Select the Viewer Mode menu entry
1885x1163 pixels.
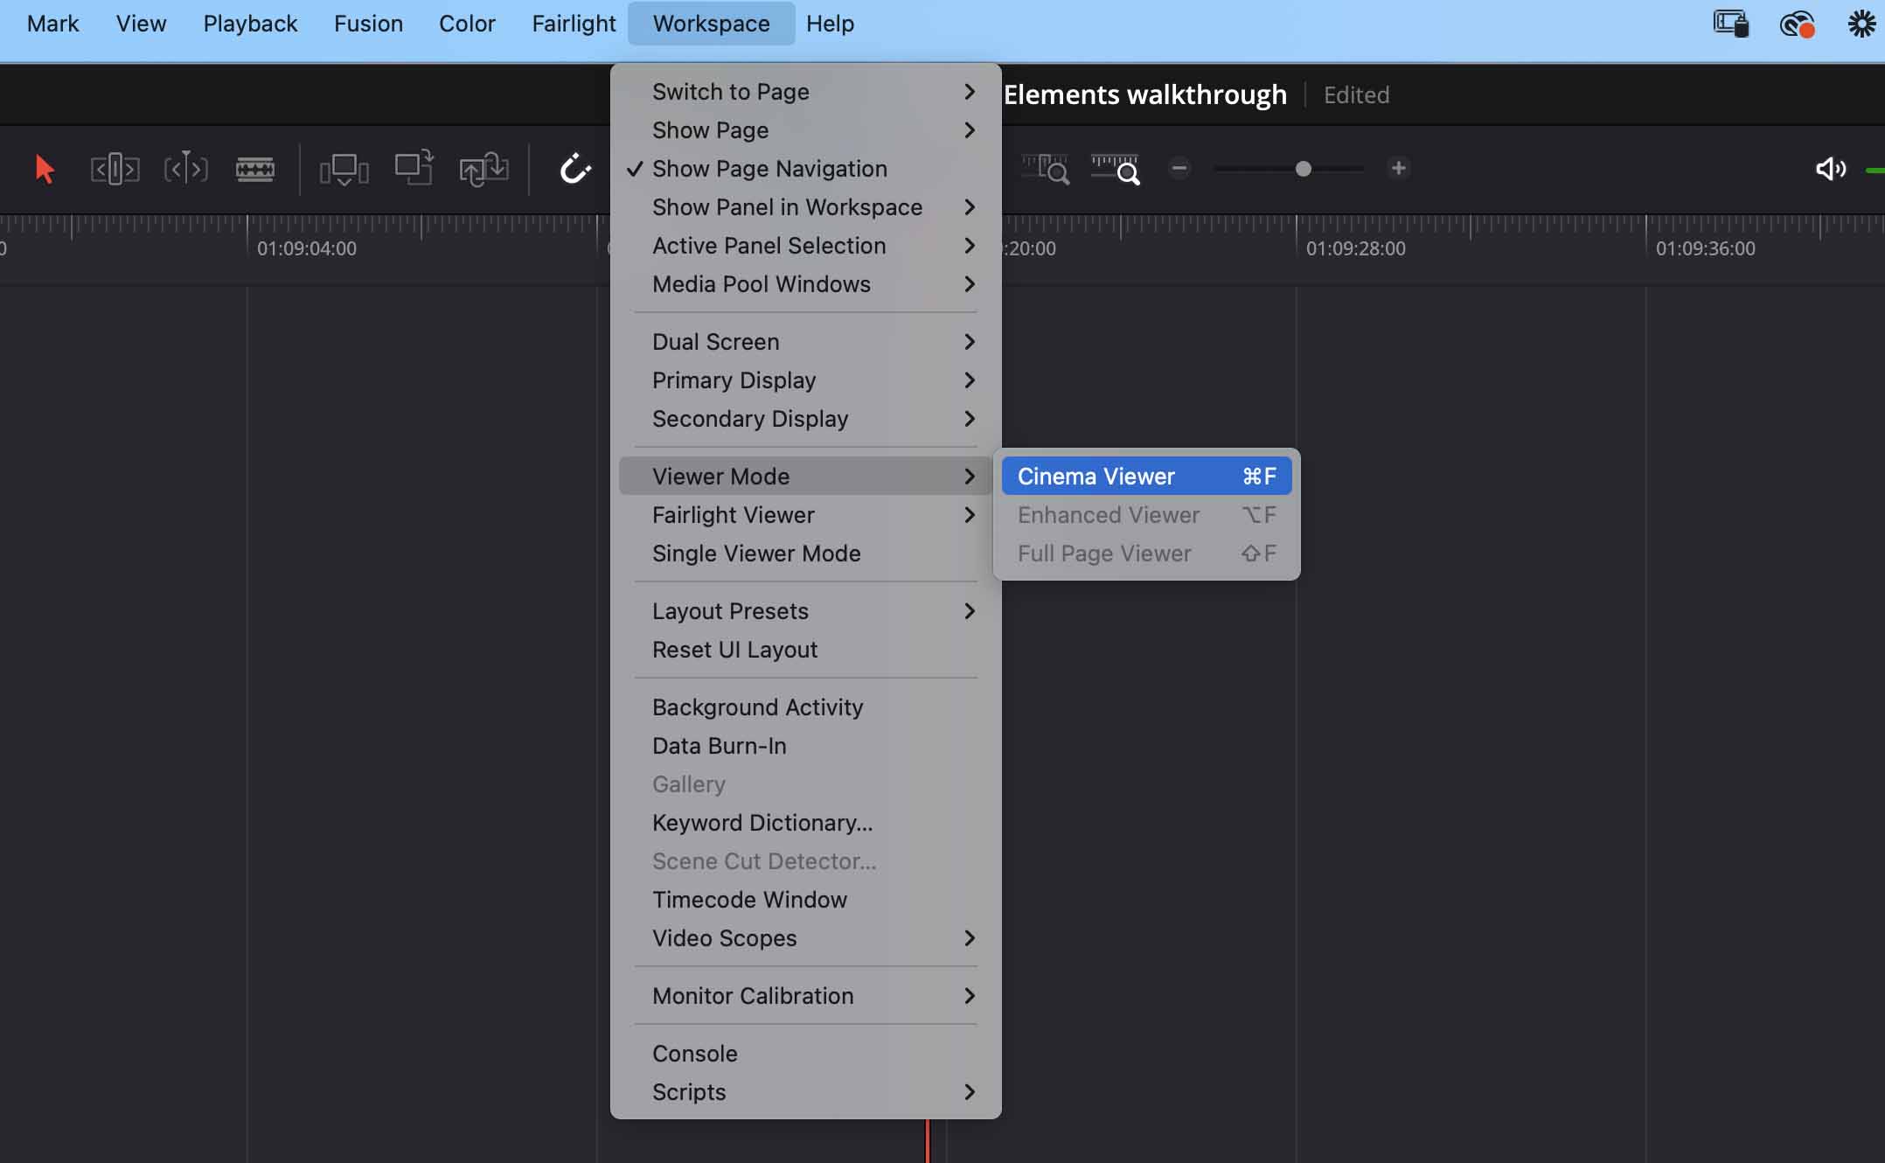pos(805,477)
